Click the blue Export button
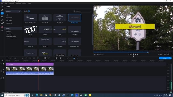The width and height of the screenshot is (173, 97). [164, 58]
